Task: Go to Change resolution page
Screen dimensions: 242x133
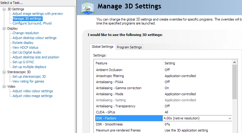Action: (26, 33)
